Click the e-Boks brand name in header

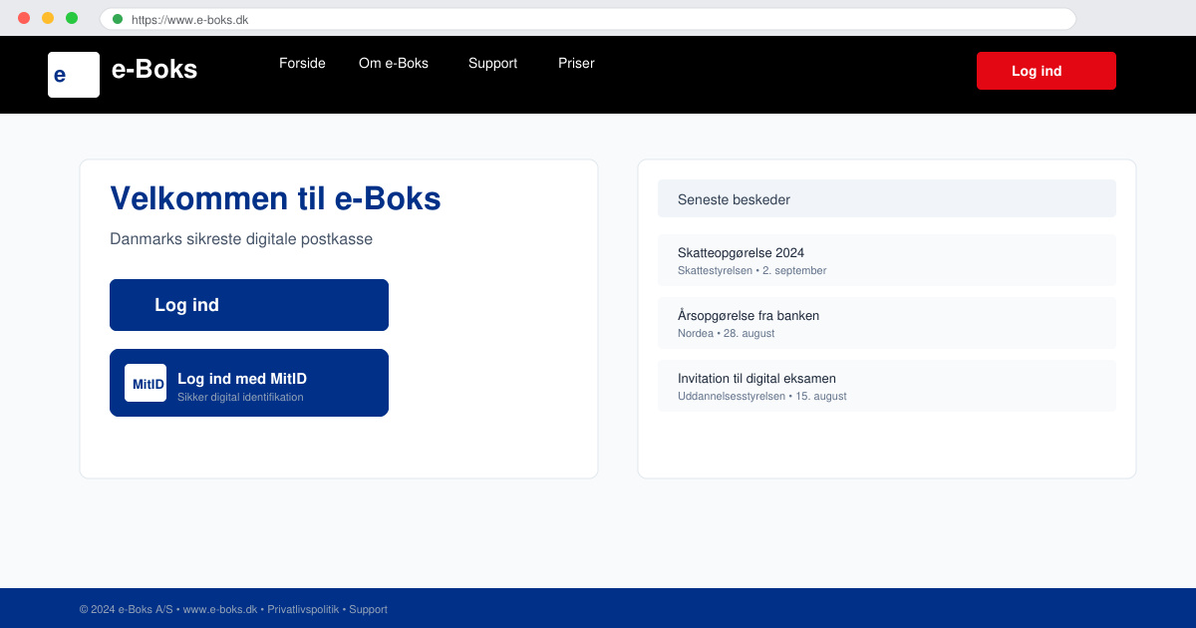(154, 69)
